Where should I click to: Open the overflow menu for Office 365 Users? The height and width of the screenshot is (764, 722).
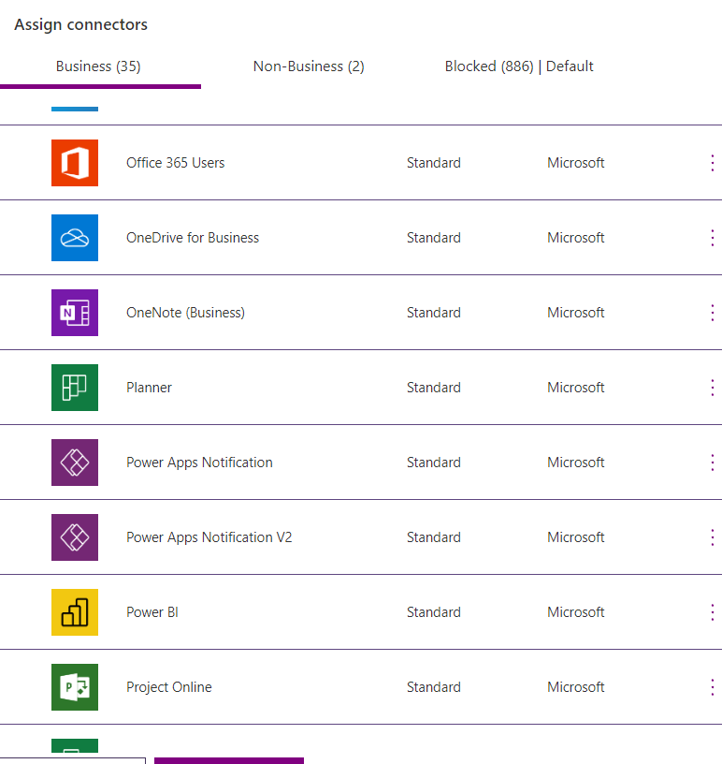(713, 162)
